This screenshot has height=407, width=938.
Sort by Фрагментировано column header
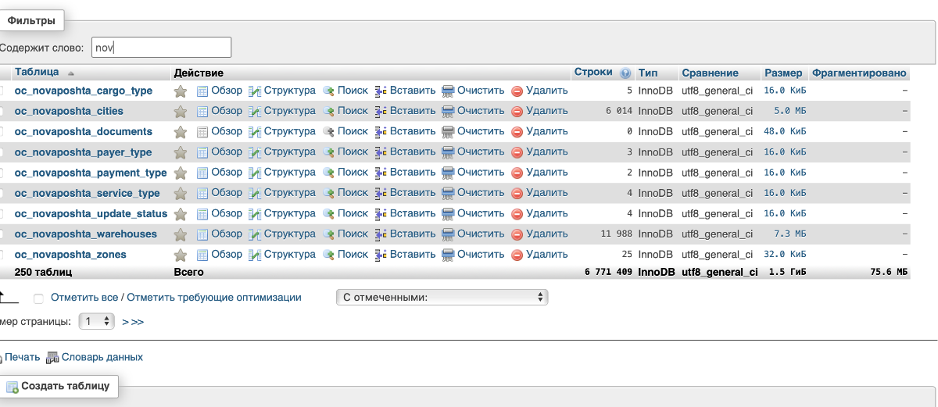[859, 73]
